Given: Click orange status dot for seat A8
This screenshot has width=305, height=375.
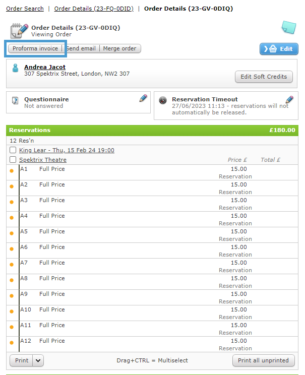Looking at the screenshot, I should [x=12, y=280].
